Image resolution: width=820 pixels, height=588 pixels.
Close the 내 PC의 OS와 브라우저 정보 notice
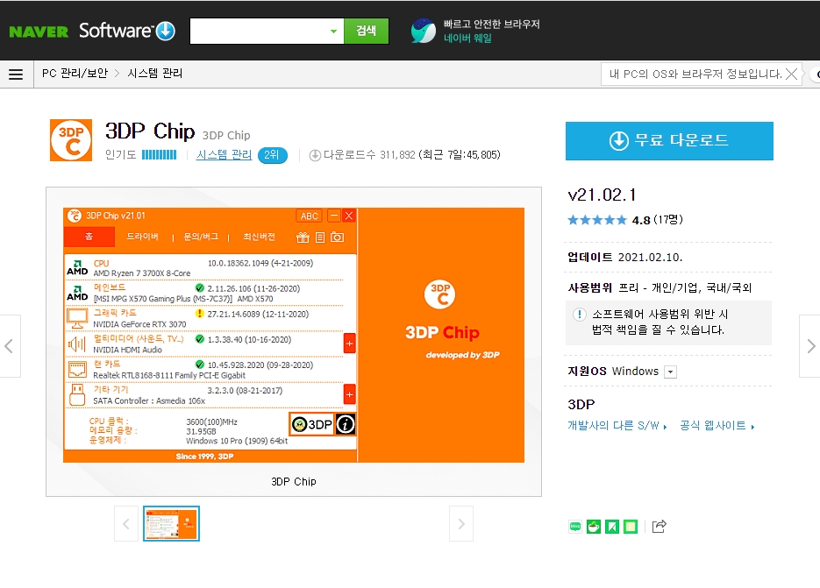point(792,74)
